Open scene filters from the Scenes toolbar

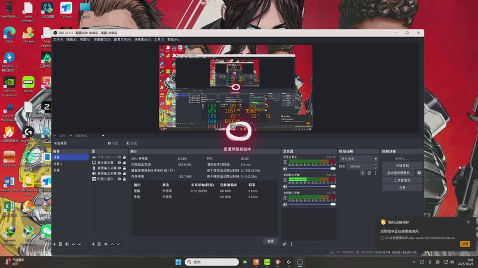pyautogui.click(x=67, y=244)
